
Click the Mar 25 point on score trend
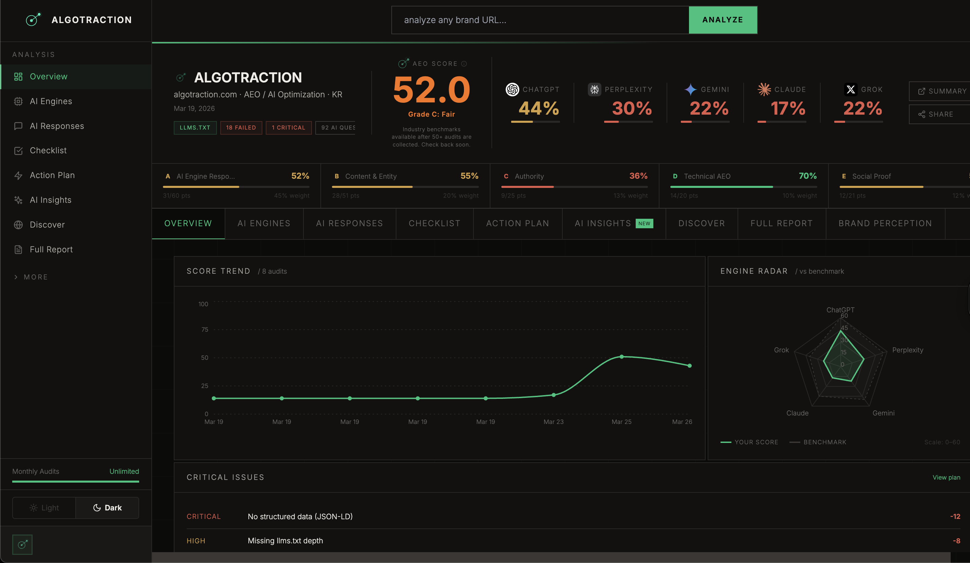pos(621,357)
